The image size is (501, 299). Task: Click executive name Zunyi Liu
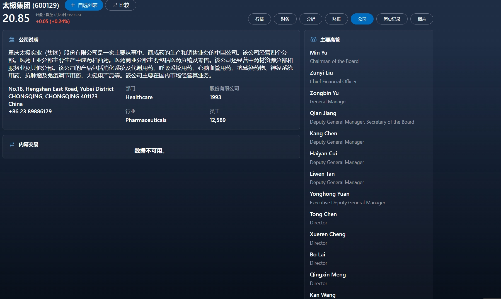pos(321,73)
